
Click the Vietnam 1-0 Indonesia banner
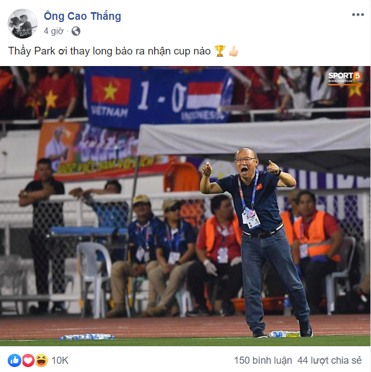click(159, 97)
